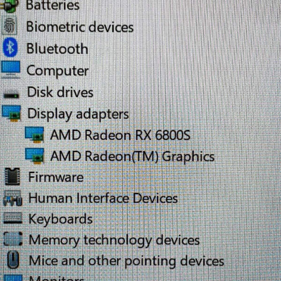Select the Batteries category

click(x=53, y=5)
